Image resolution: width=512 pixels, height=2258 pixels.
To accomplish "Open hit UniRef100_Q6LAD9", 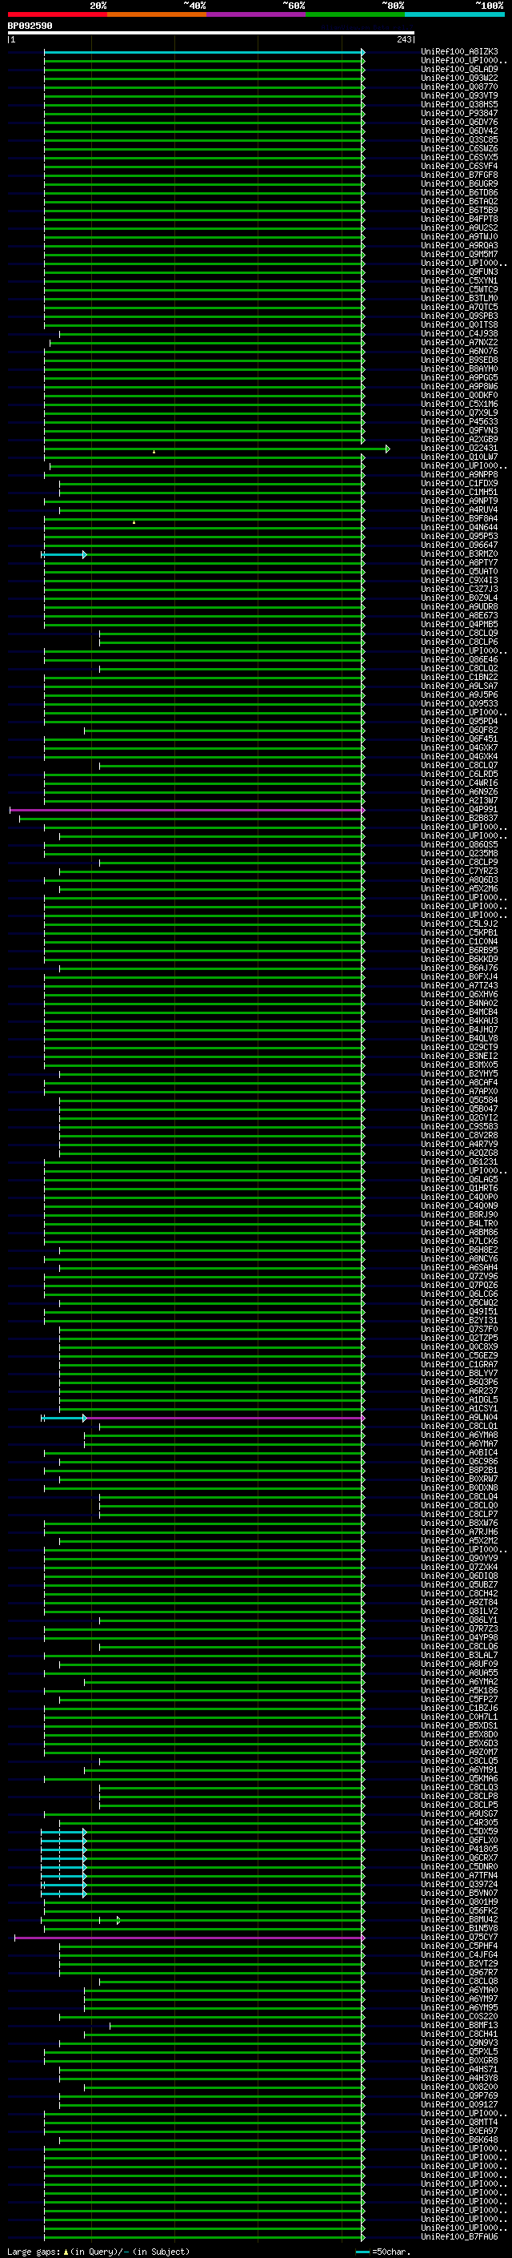I will [x=459, y=69].
